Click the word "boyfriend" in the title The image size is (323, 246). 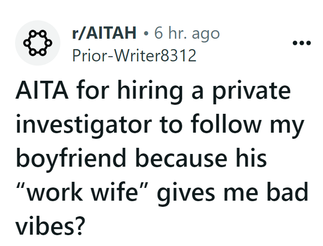click(x=73, y=158)
